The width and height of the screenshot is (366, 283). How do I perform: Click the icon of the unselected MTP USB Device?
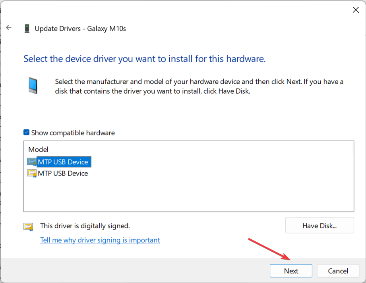[x=32, y=173]
